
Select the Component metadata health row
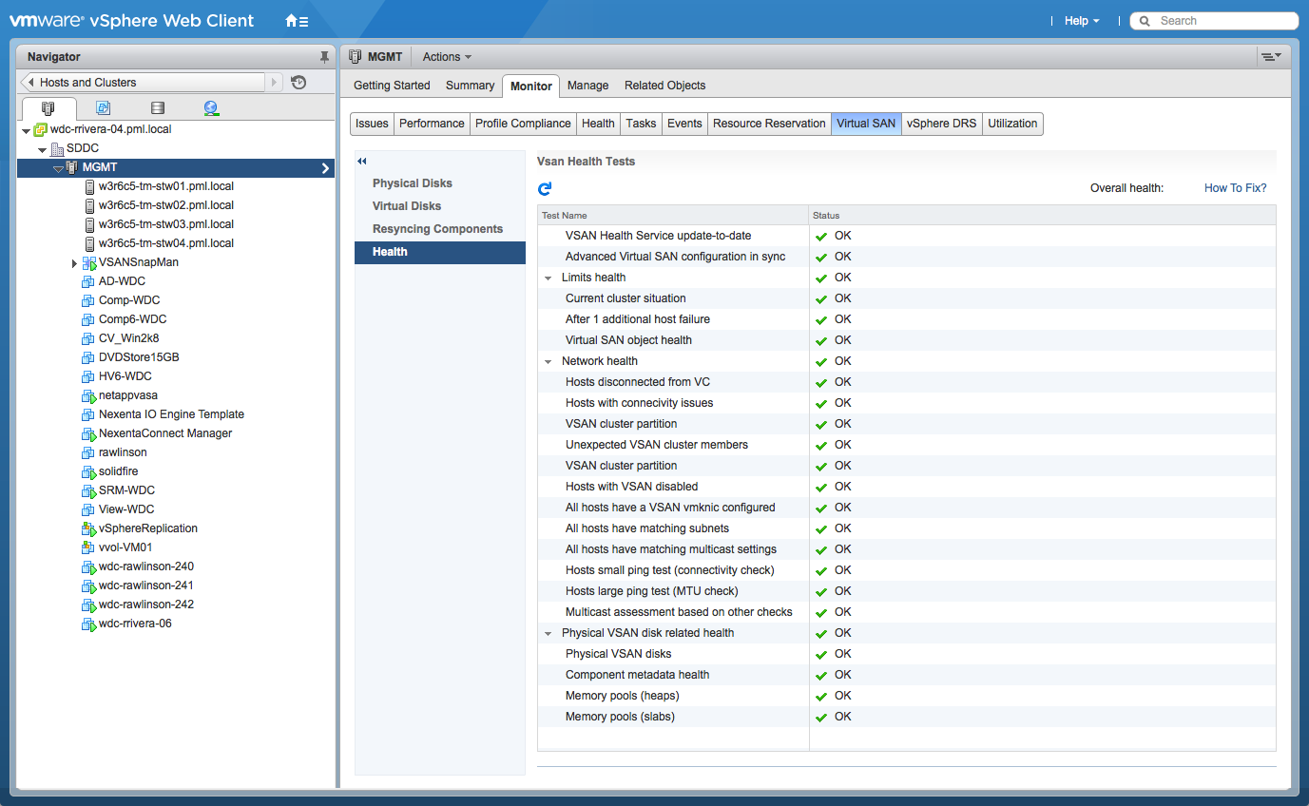(907, 675)
